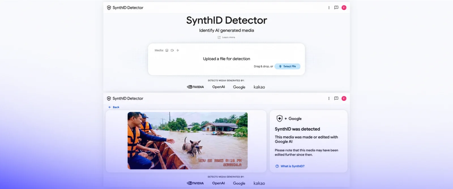This screenshot has width=453, height=189.
Task: Click 'SynthID was detected' heading
Action: pyautogui.click(x=297, y=129)
